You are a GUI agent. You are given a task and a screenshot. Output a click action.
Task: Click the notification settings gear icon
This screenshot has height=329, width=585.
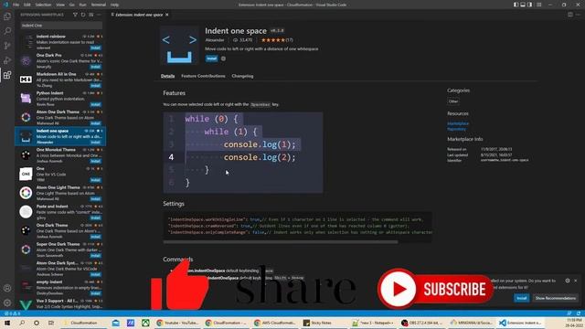pos(568,281)
